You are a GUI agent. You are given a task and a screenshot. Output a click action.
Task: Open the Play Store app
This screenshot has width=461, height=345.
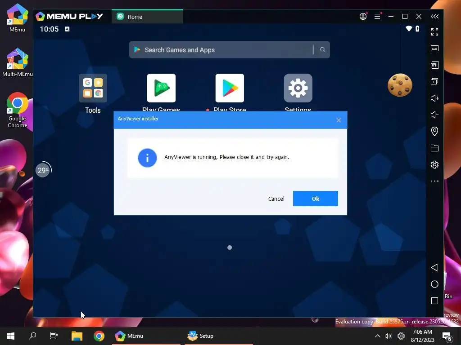230,88
